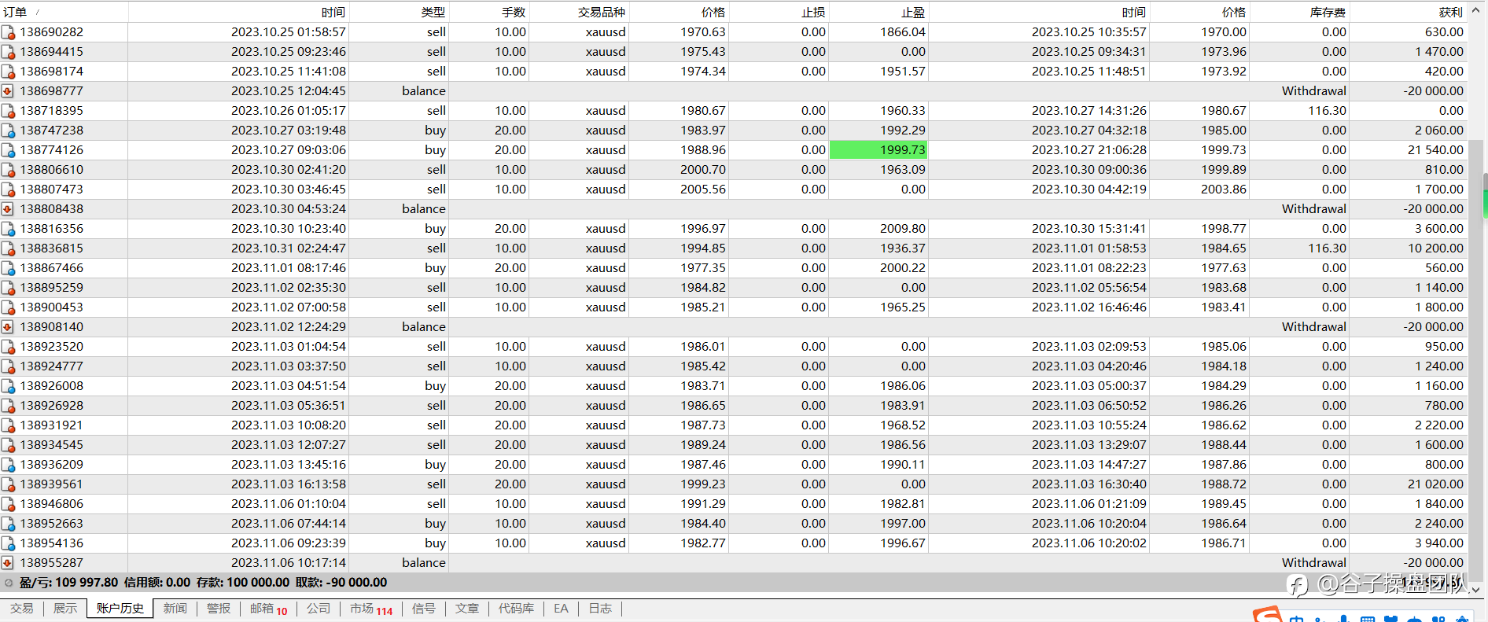Click balance icon for order 138698777
Image resolution: width=1488 pixels, height=622 pixels.
coord(8,91)
